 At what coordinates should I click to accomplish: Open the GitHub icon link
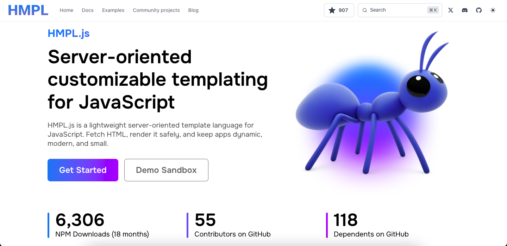click(x=479, y=10)
